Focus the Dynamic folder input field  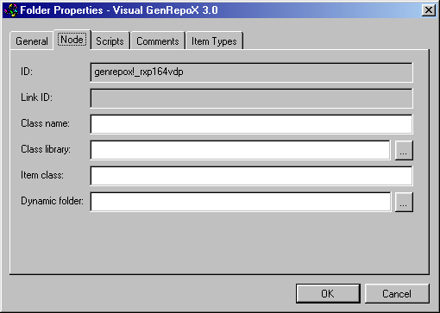241,202
